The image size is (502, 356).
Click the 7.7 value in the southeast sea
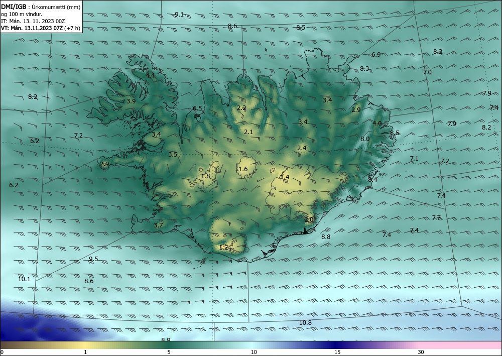click(436, 218)
